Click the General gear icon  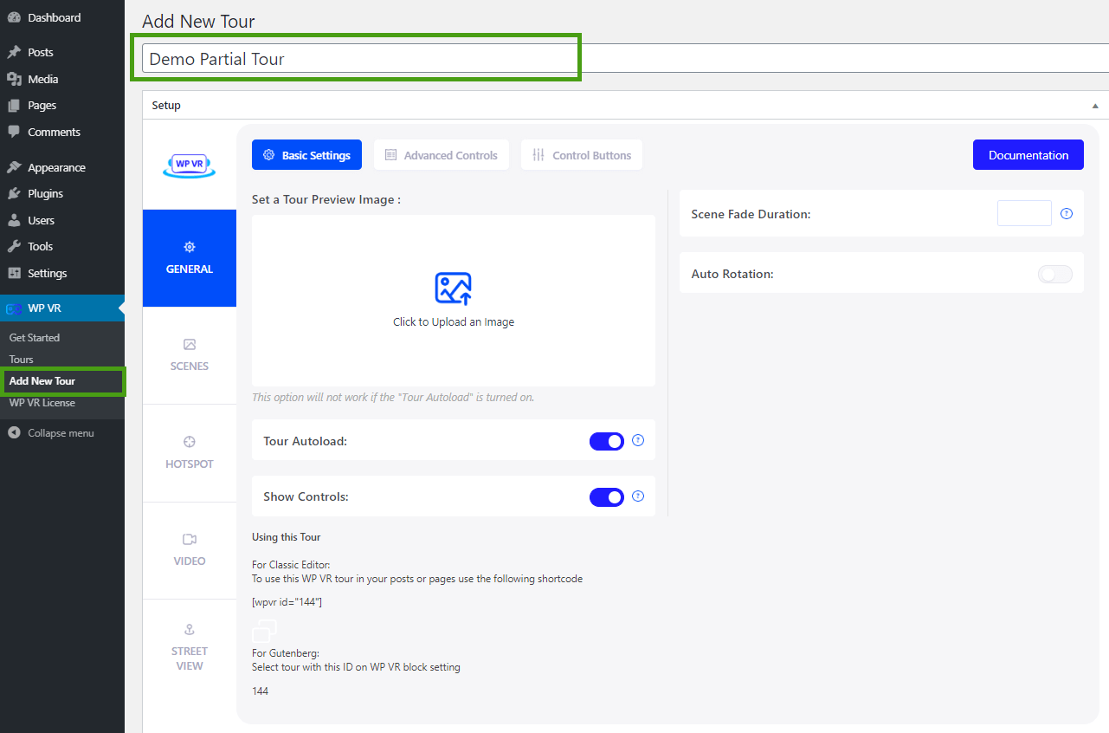point(190,247)
